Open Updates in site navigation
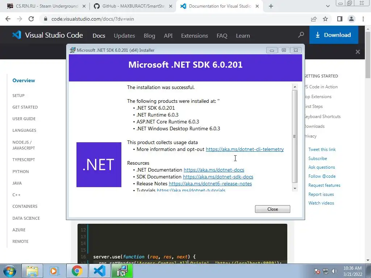The width and height of the screenshot is (371, 278). pyautogui.click(x=125, y=36)
